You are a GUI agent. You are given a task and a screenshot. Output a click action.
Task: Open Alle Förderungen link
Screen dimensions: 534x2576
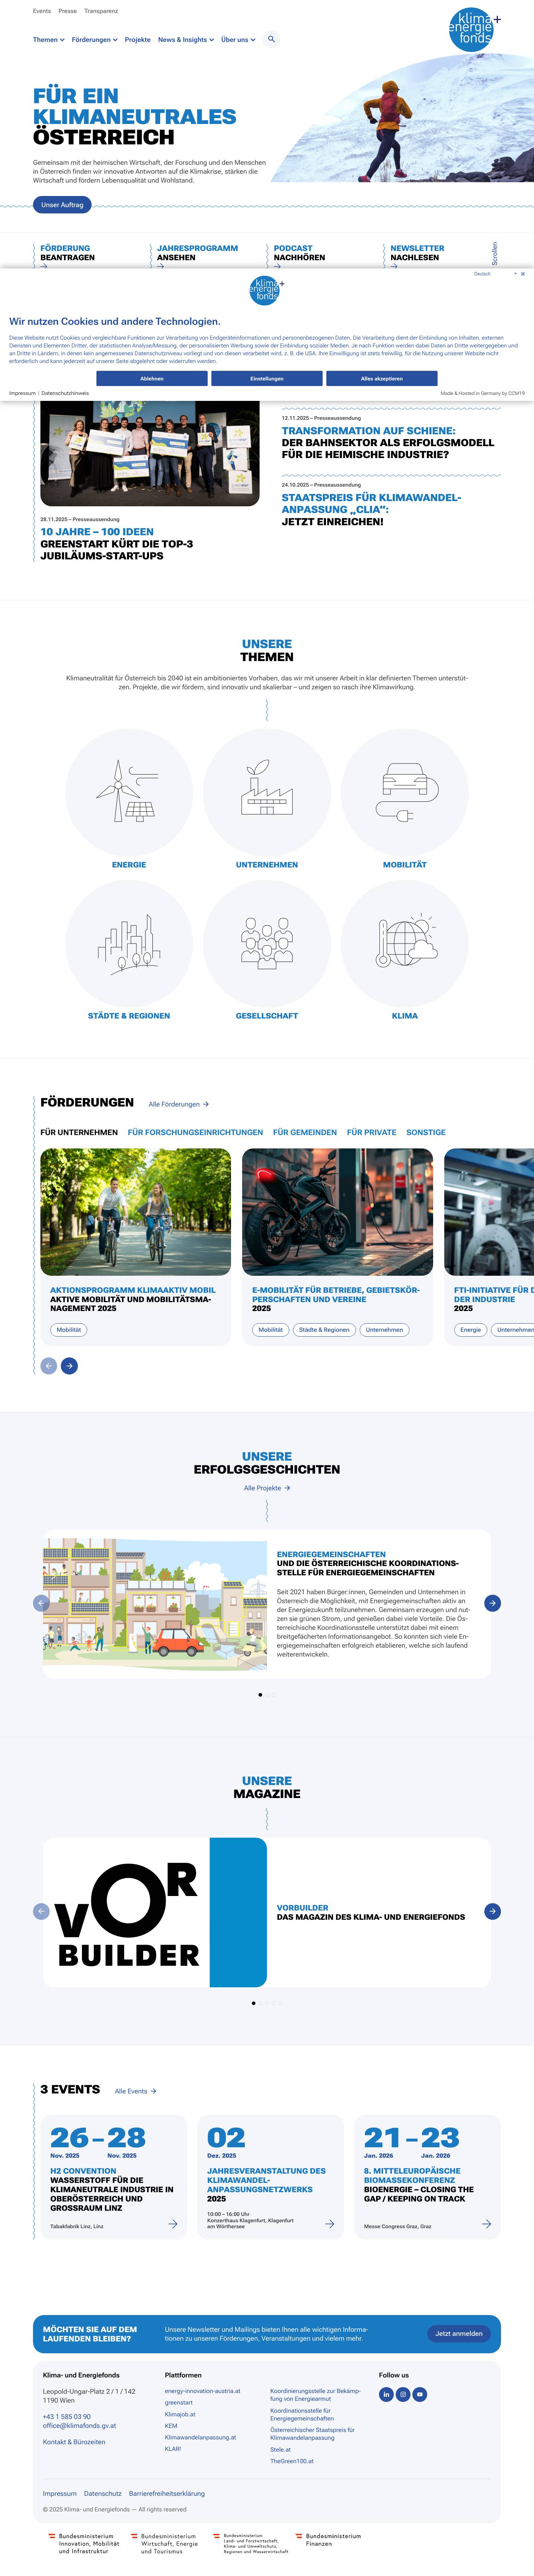click(179, 1104)
